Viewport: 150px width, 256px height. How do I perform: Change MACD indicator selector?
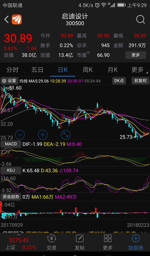(x=11, y=144)
